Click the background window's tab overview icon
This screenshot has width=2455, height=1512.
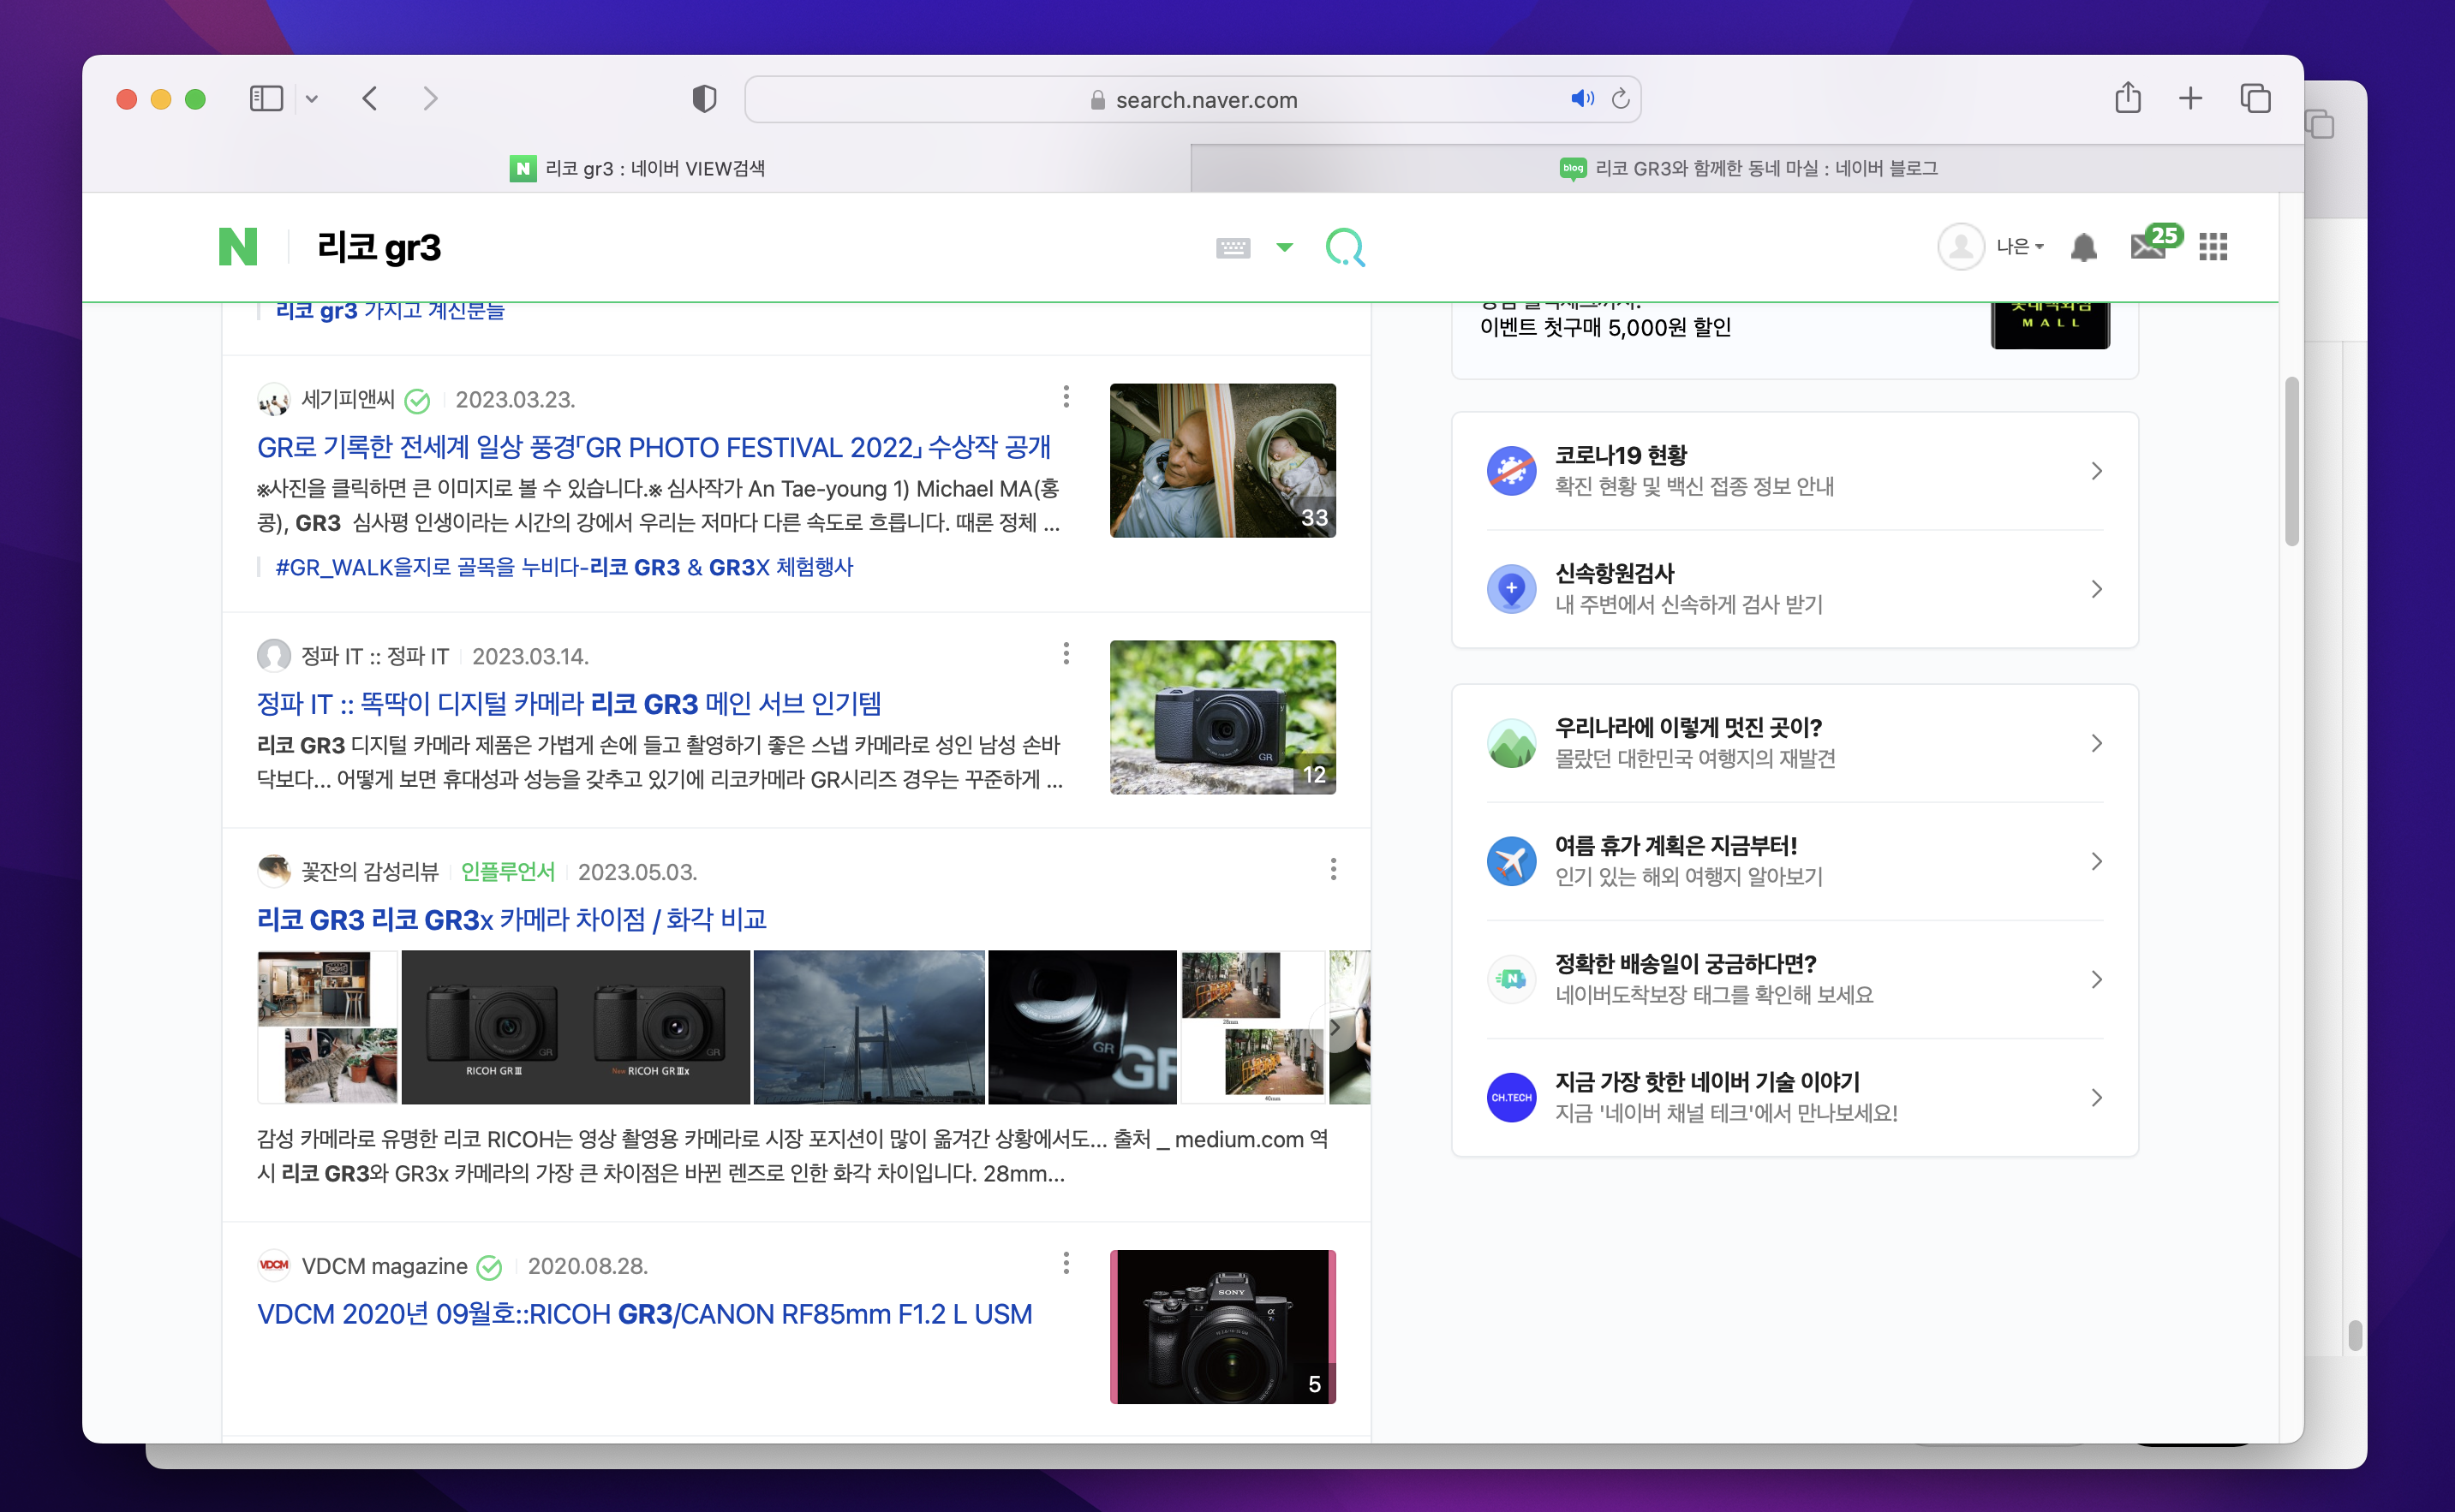(2320, 125)
